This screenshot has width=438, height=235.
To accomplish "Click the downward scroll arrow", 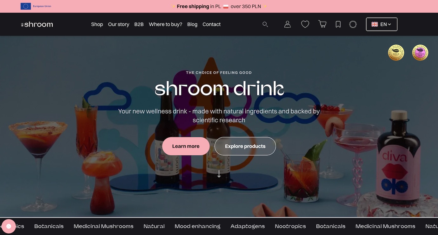I will tap(219, 174).
